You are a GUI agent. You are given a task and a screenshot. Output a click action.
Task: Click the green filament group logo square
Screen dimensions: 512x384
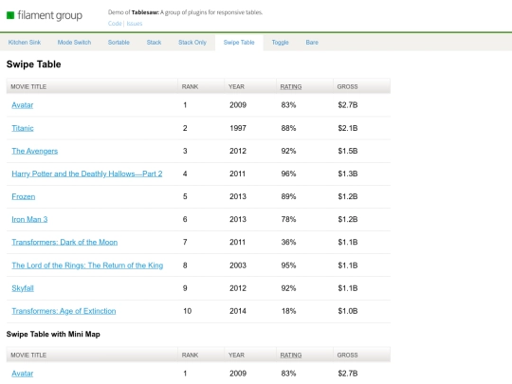point(10,15)
